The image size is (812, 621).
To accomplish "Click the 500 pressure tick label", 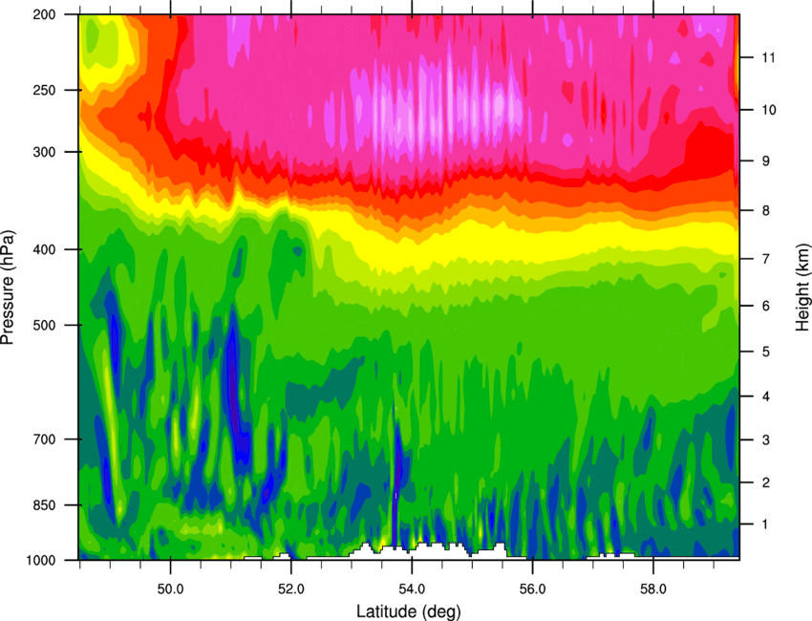I will click(44, 325).
